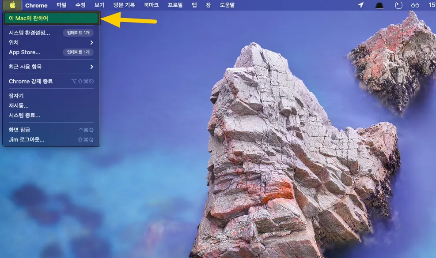
Task: Open the 북마크 menu
Action: [x=151, y=5]
